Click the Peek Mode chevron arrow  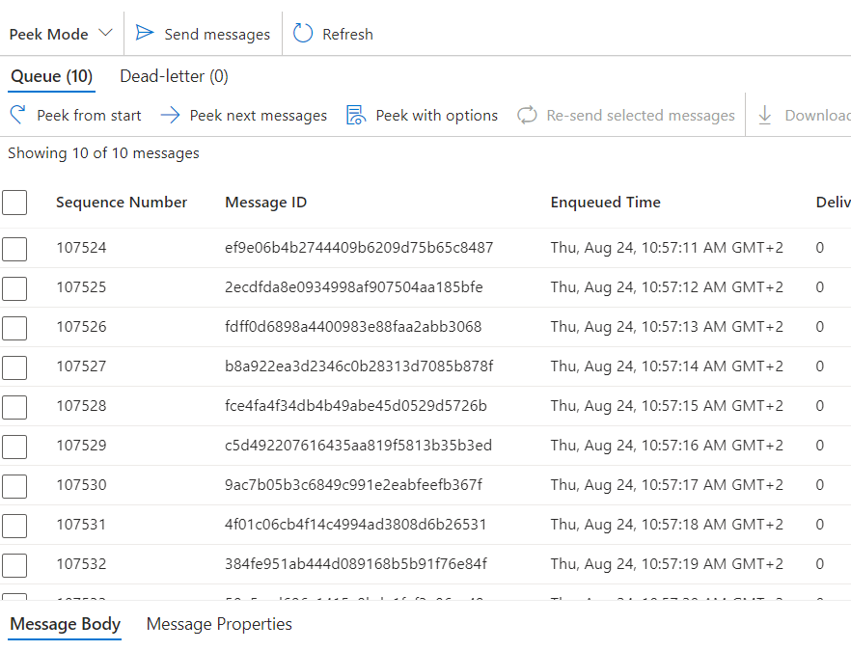(106, 33)
